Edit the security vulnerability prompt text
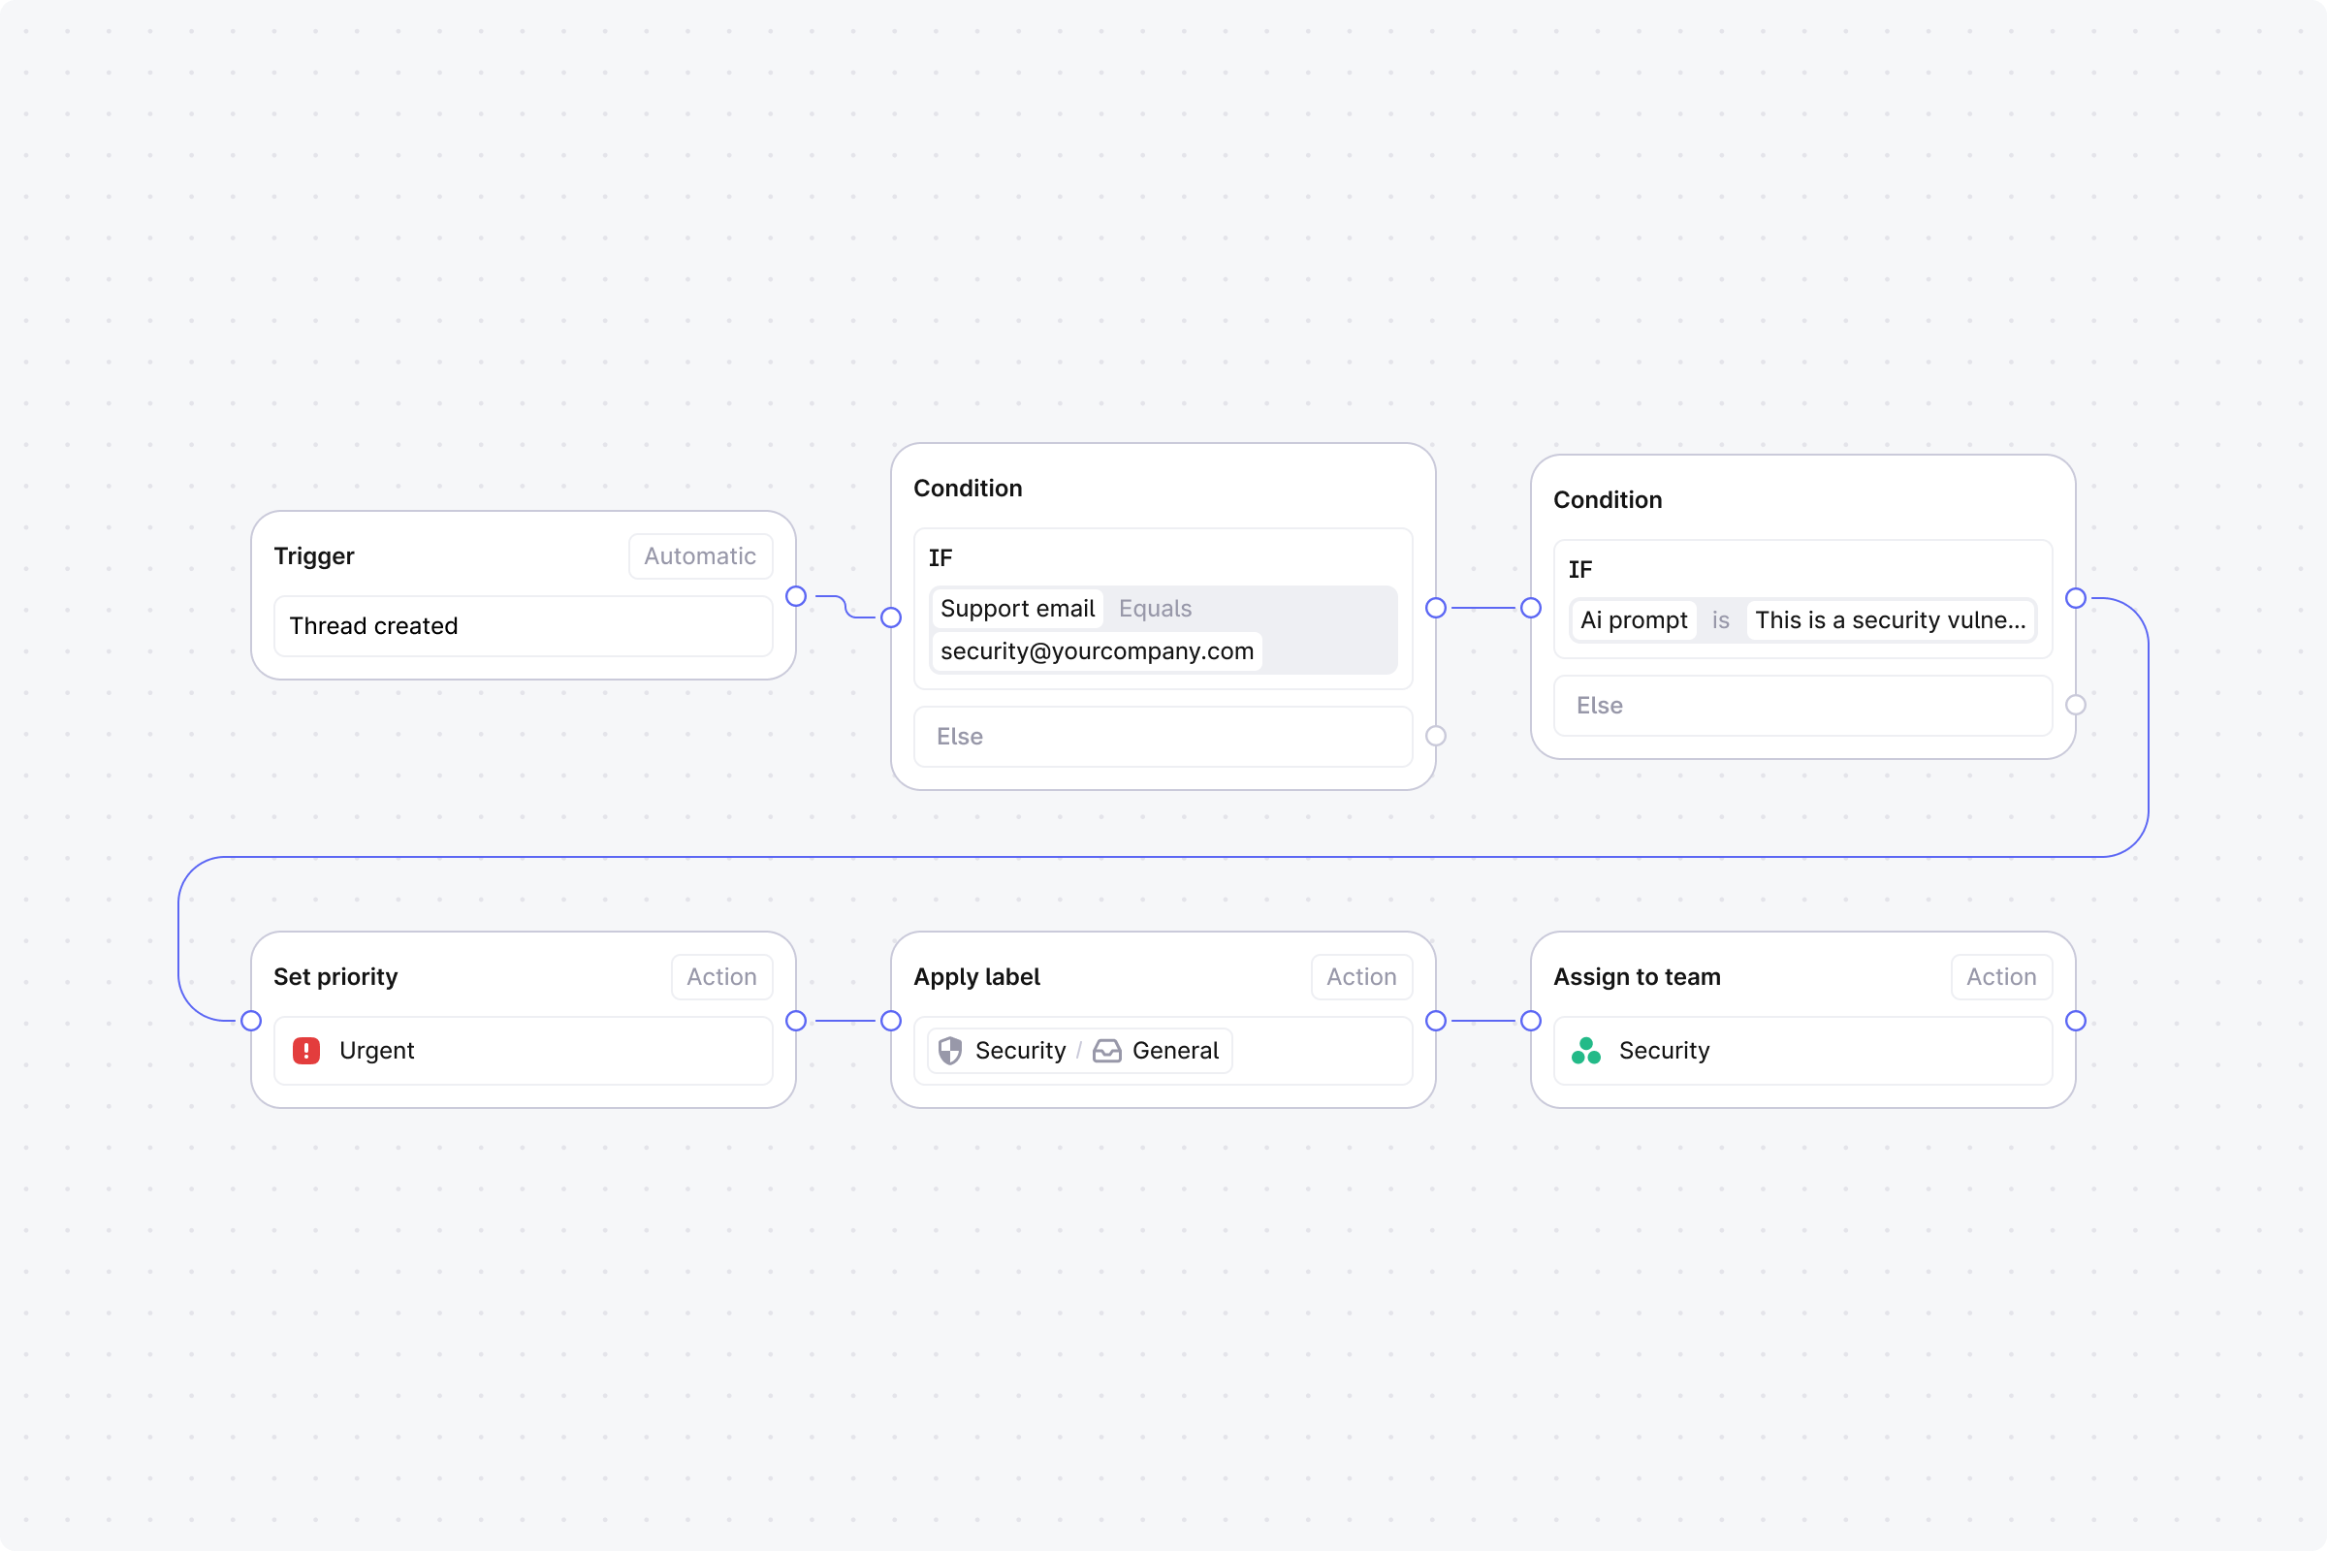Image resolution: width=2327 pixels, height=1551 pixels. click(1889, 620)
